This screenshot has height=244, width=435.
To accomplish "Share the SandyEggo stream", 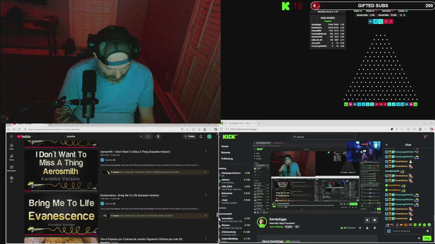I will pos(360,228).
